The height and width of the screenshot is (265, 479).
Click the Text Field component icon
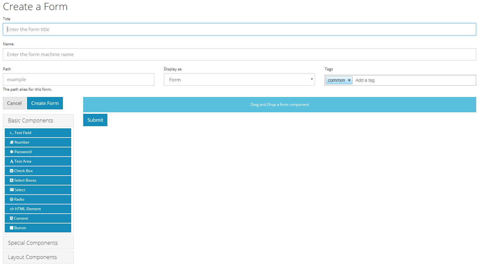coord(11,133)
